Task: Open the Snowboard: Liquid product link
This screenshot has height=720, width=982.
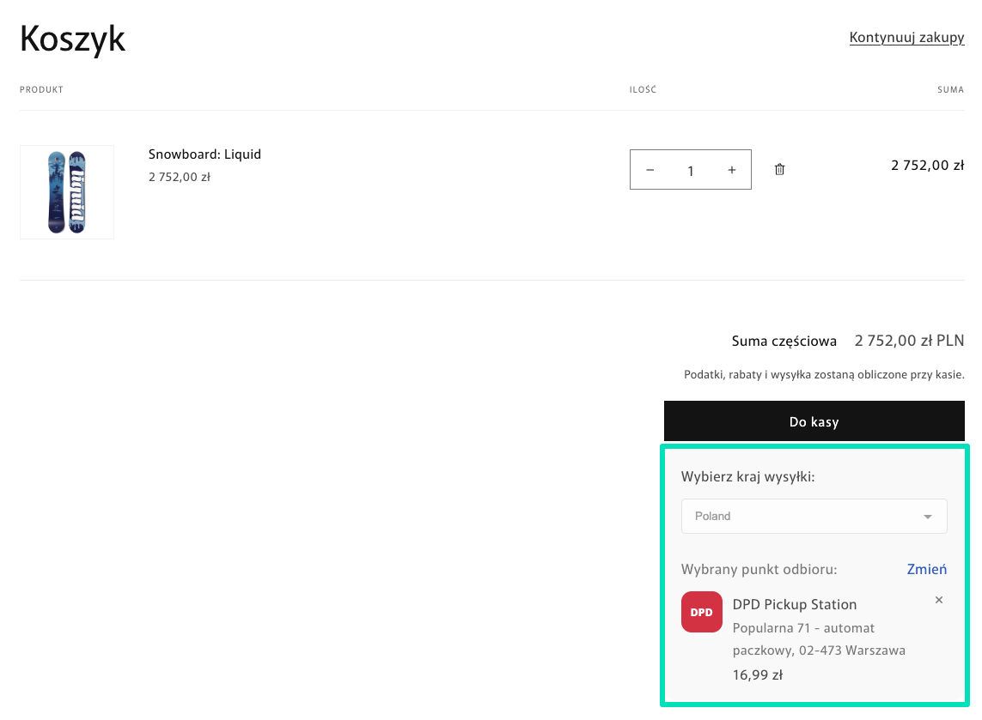Action: pyautogui.click(x=204, y=154)
